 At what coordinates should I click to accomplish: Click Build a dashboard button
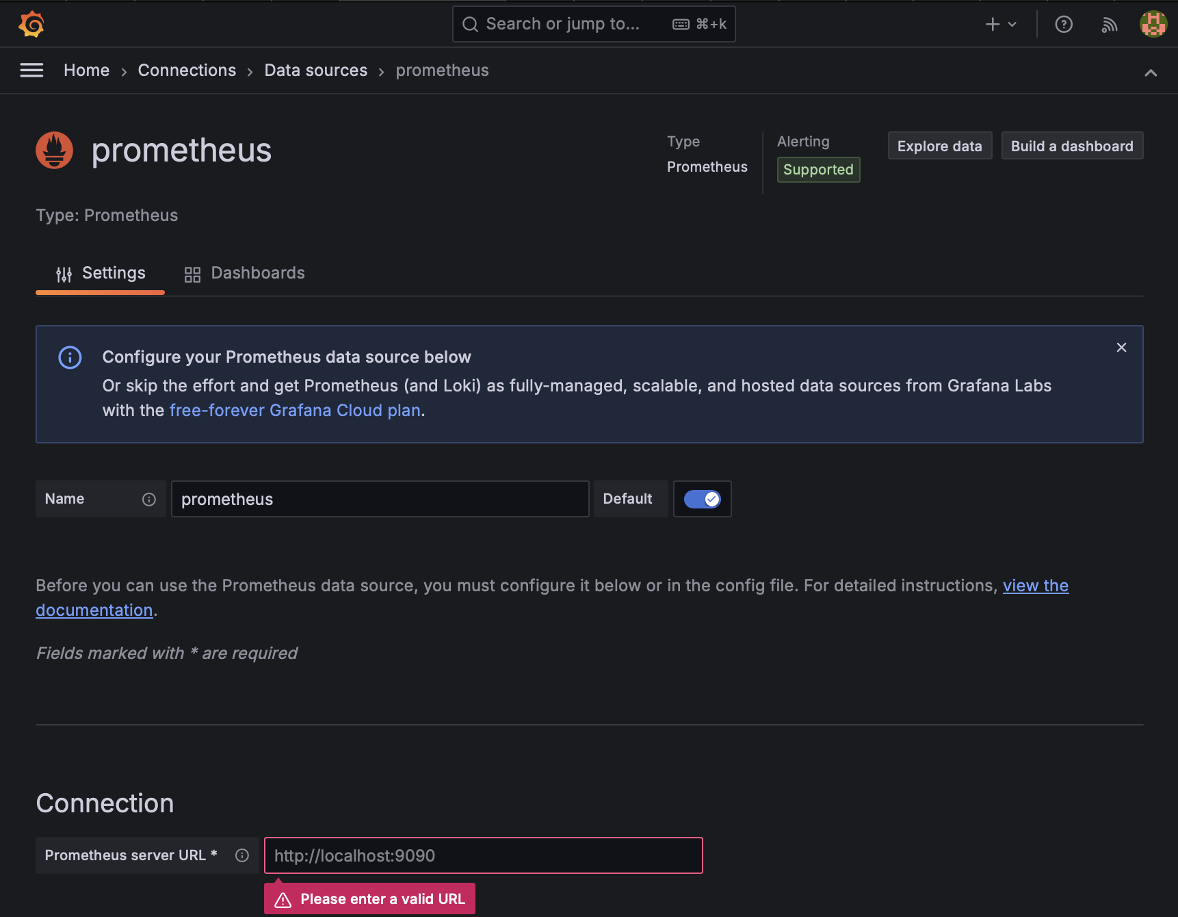pos(1072,146)
